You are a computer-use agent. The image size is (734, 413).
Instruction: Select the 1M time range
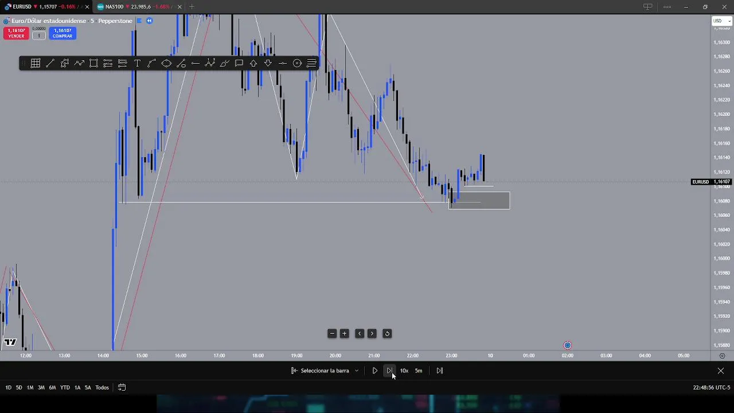30,387
